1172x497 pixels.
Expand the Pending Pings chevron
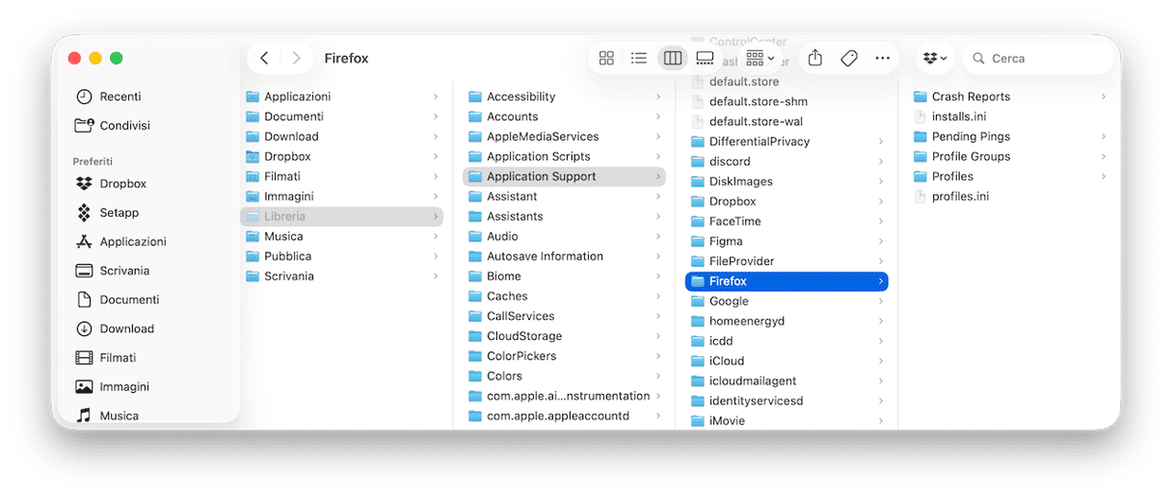[x=1104, y=137]
